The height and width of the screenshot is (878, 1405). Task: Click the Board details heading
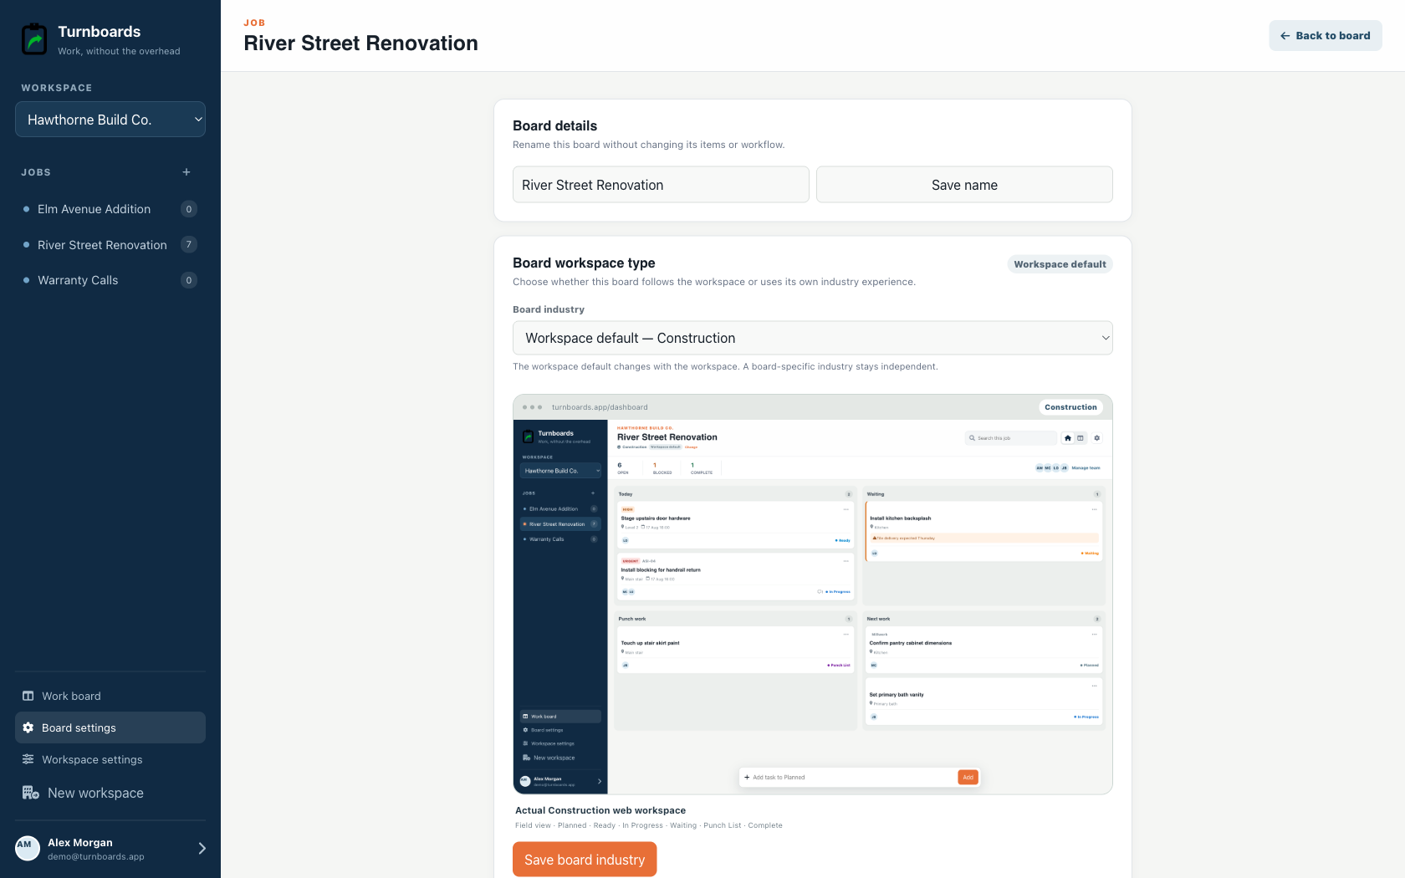tap(554, 125)
